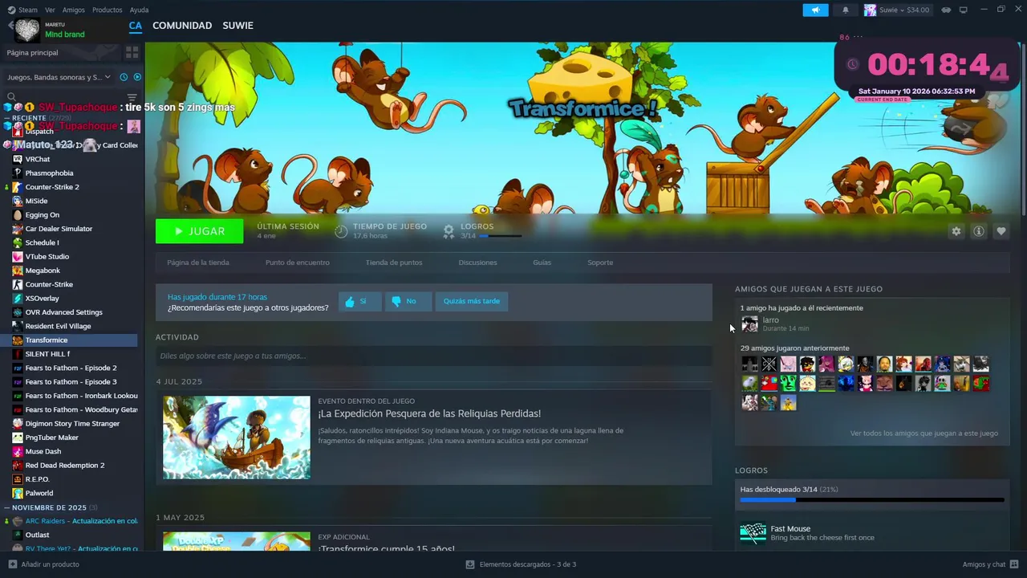The image size is (1027, 578).
Task: Select Phasmophobia in the library list
Action: tap(49, 173)
